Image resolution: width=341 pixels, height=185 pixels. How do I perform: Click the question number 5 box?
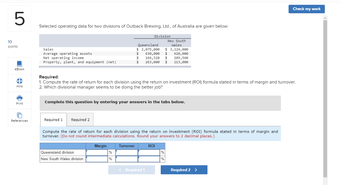(x=20, y=19)
